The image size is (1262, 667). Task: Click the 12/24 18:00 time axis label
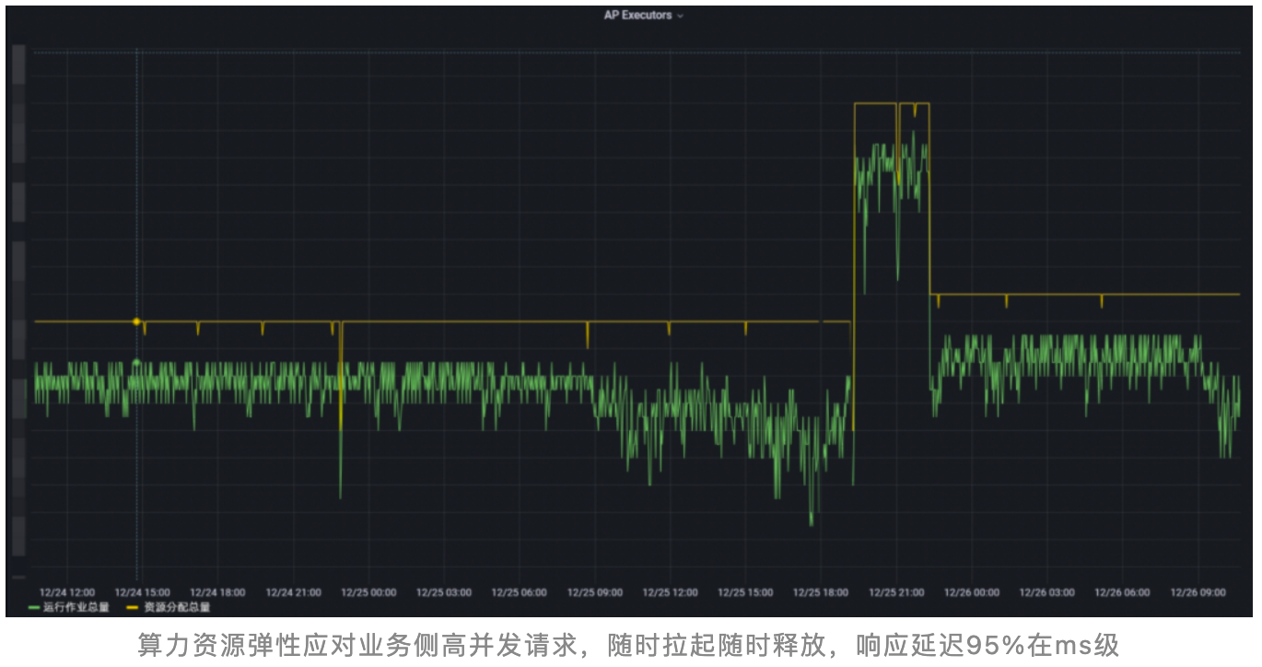click(x=217, y=592)
